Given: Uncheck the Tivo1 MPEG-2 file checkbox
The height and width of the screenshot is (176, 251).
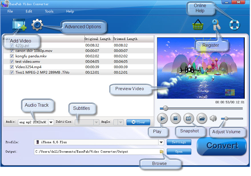Looking at the screenshot, I should click(x=12, y=72).
